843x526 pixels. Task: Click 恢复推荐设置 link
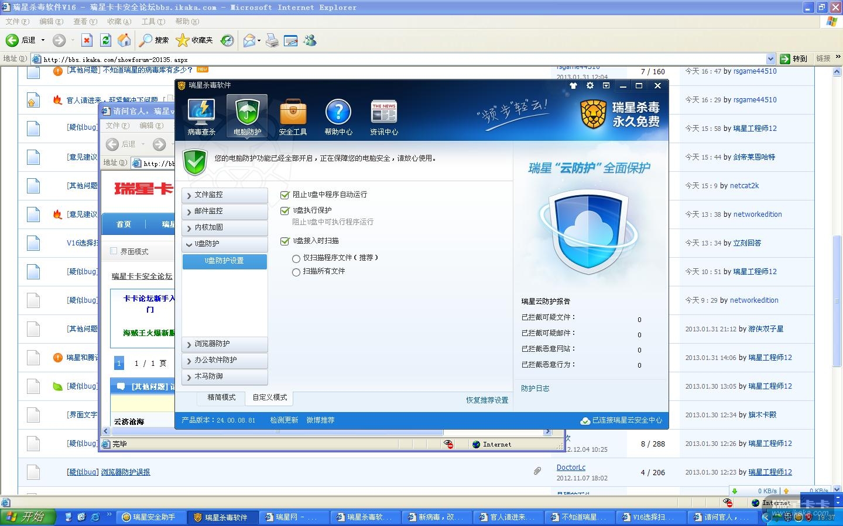click(487, 400)
